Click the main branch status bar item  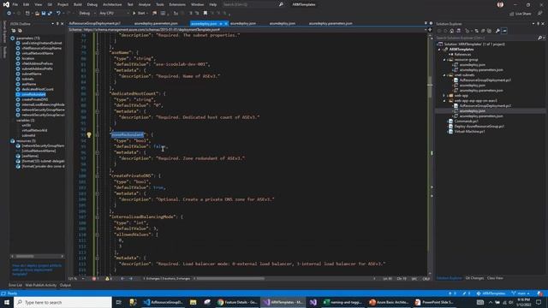521,293
